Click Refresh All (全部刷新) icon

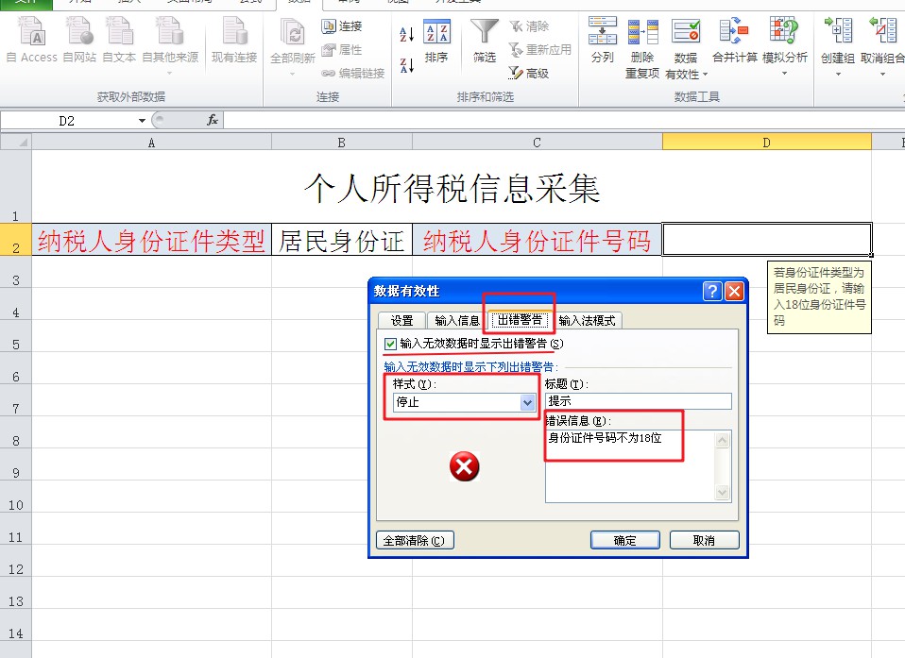coord(293,33)
